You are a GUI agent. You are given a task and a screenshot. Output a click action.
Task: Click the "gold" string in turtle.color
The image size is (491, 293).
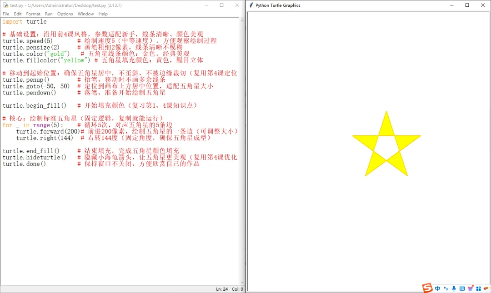57,54
